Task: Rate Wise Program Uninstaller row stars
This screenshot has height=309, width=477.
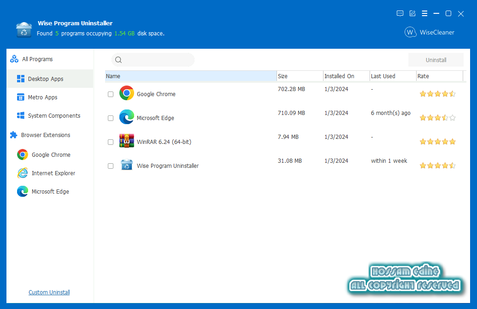Action: 437,166
